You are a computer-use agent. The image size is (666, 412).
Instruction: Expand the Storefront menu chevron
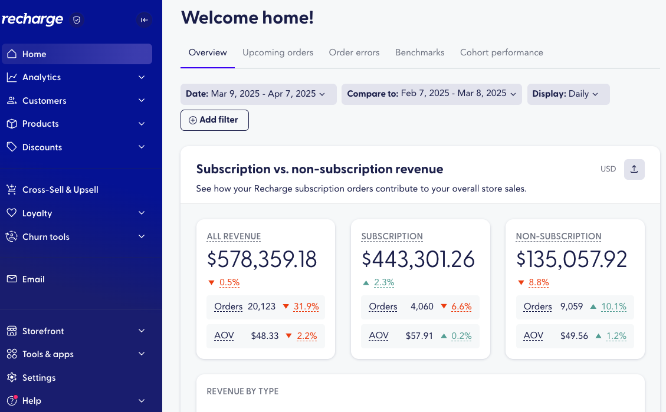pyautogui.click(x=142, y=331)
